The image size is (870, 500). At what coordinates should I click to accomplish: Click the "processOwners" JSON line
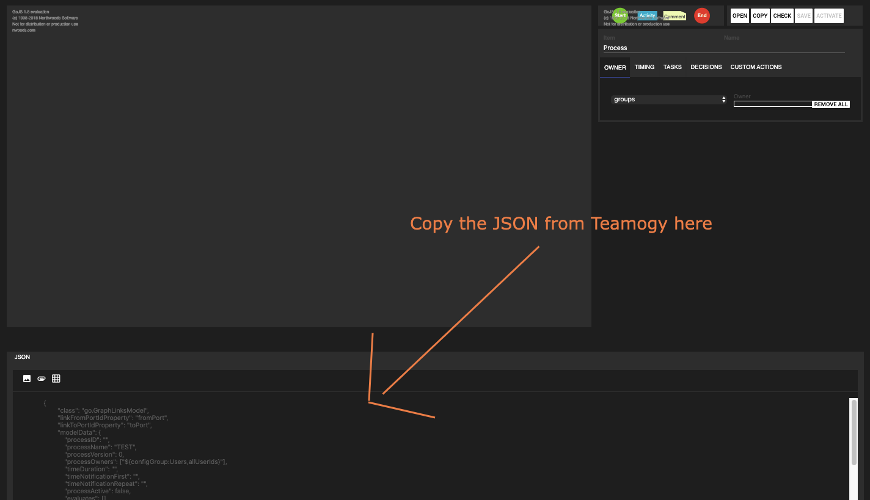tap(145, 462)
